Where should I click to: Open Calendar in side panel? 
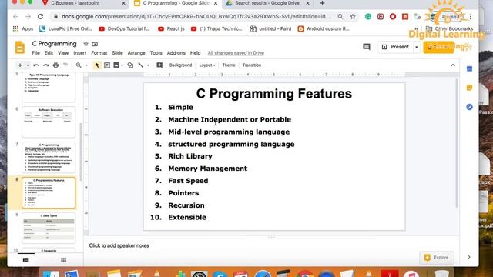pyautogui.click(x=469, y=68)
